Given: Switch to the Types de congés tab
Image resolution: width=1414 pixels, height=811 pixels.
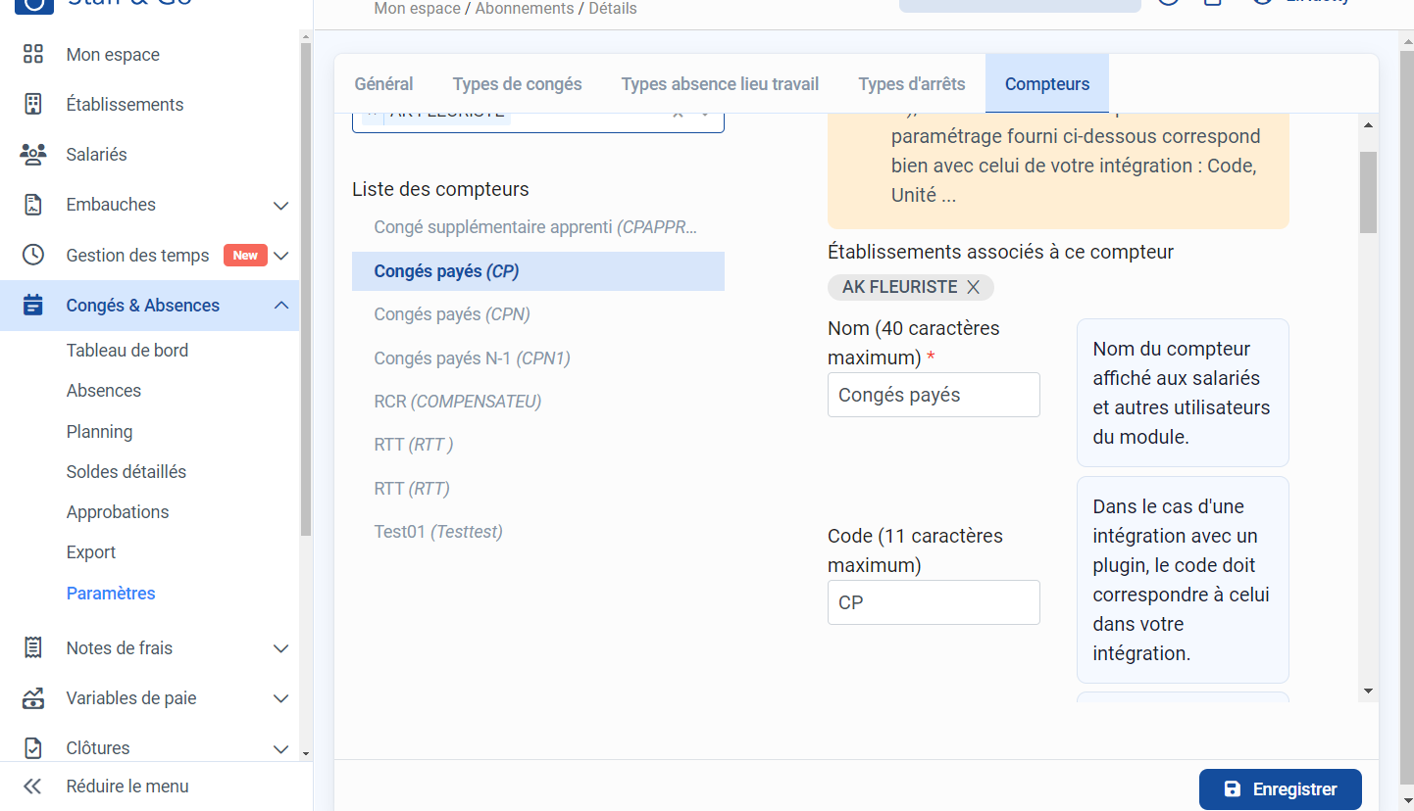Looking at the screenshot, I should (x=517, y=84).
